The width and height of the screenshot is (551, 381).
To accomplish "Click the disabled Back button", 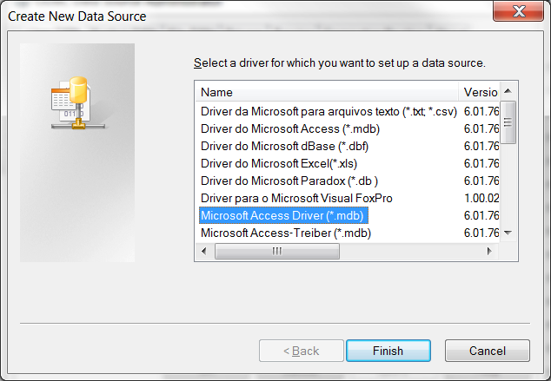I will [302, 351].
